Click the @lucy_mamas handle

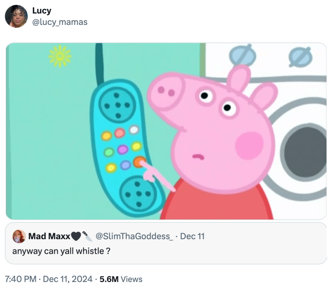(60, 22)
